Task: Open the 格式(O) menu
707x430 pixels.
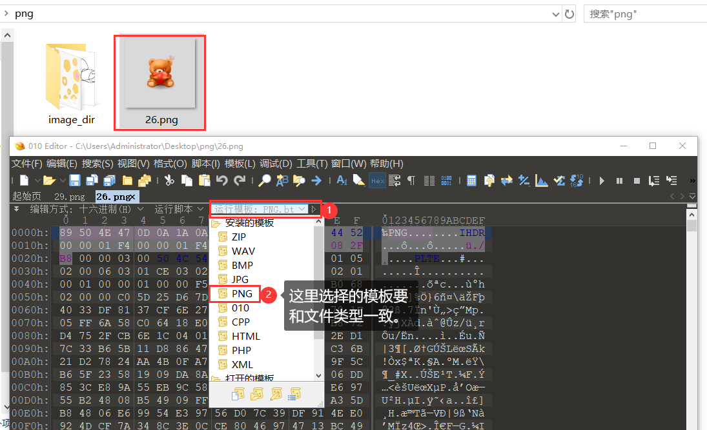Action: coord(170,164)
